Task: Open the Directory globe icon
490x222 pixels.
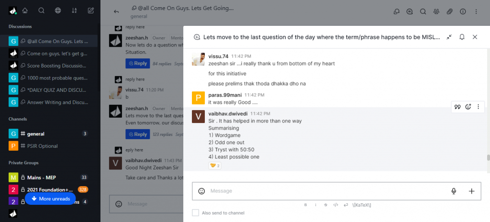Action: click(x=58, y=11)
